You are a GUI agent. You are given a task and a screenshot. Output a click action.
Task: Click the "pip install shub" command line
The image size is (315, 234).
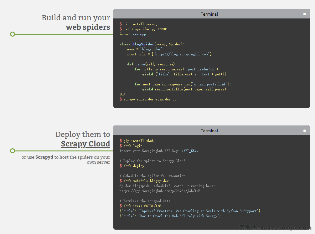pyautogui.click(x=138, y=141)
